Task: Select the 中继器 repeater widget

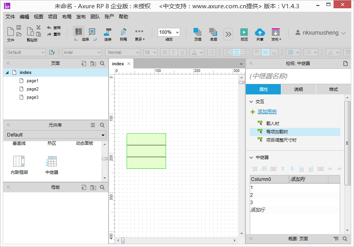Action: [x=52, y=165]
